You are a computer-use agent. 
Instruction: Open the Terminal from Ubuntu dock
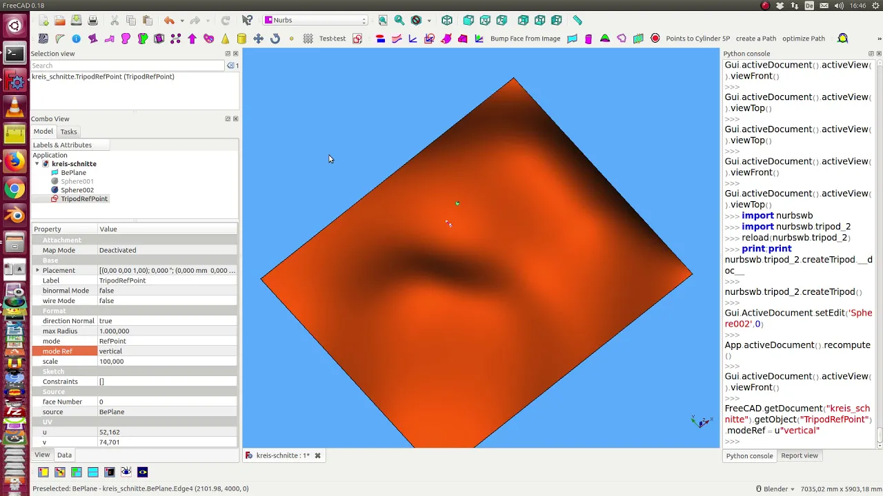click(x=14, y=53)
